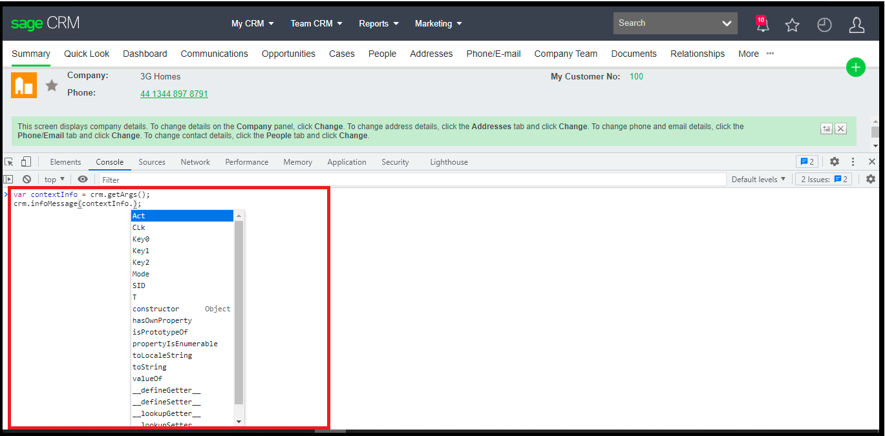The width and height of the screenshot is (885, 436).
Task: Open the notifications bell icon
Action: click(763, 24)
